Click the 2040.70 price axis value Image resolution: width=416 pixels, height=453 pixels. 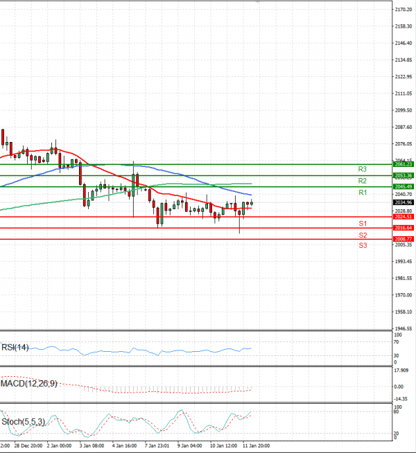(404, 195)
